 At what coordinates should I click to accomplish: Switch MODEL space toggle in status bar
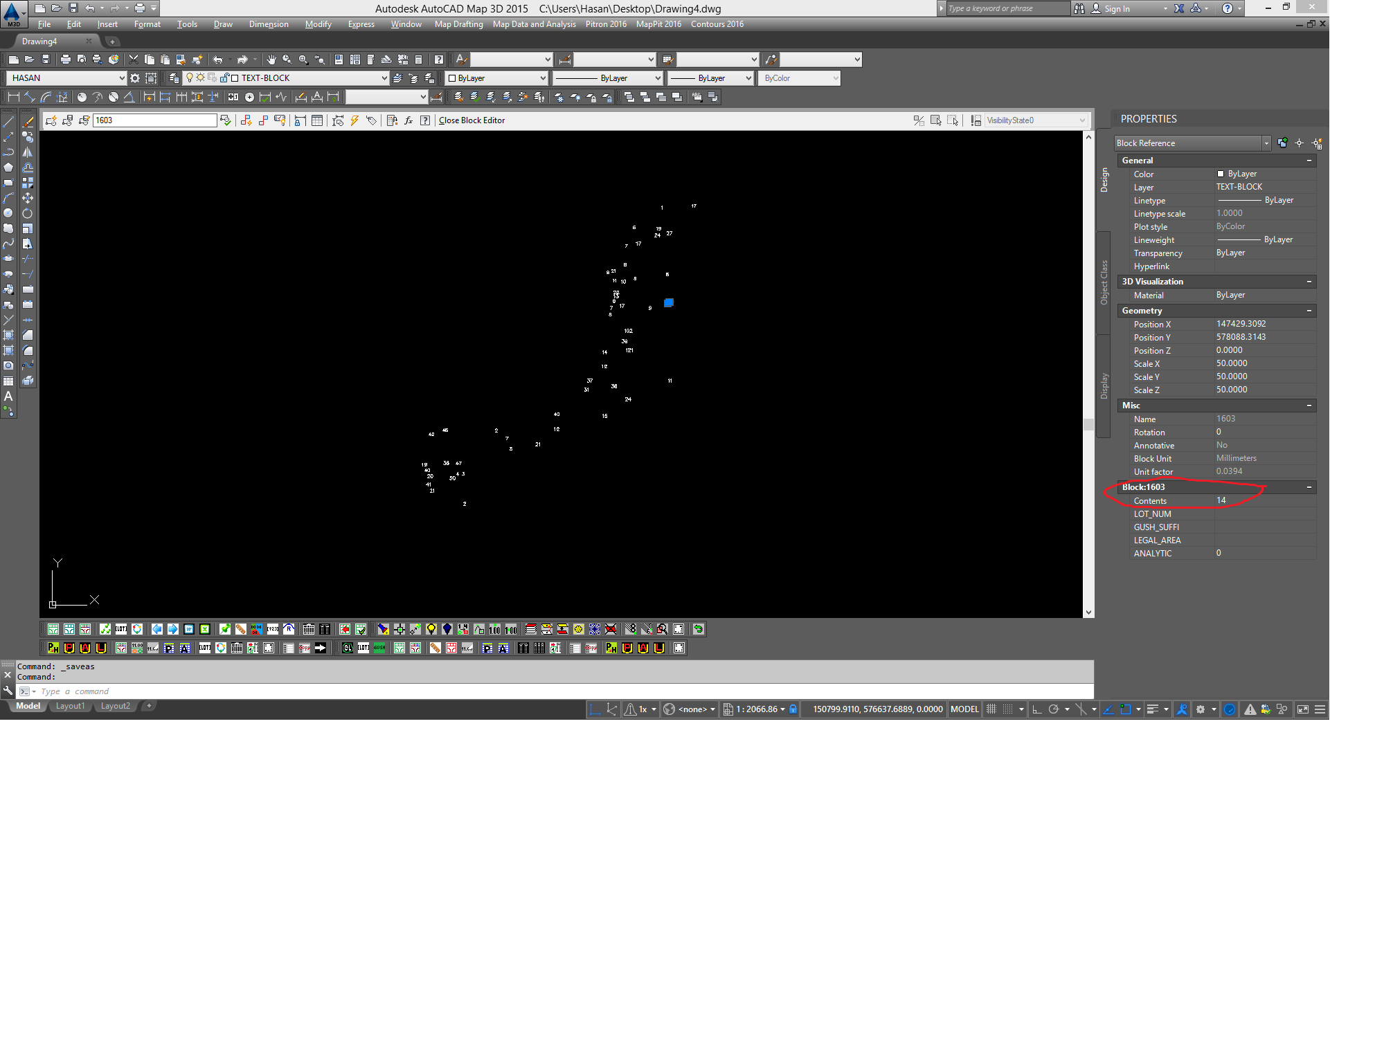pos(964,709)
